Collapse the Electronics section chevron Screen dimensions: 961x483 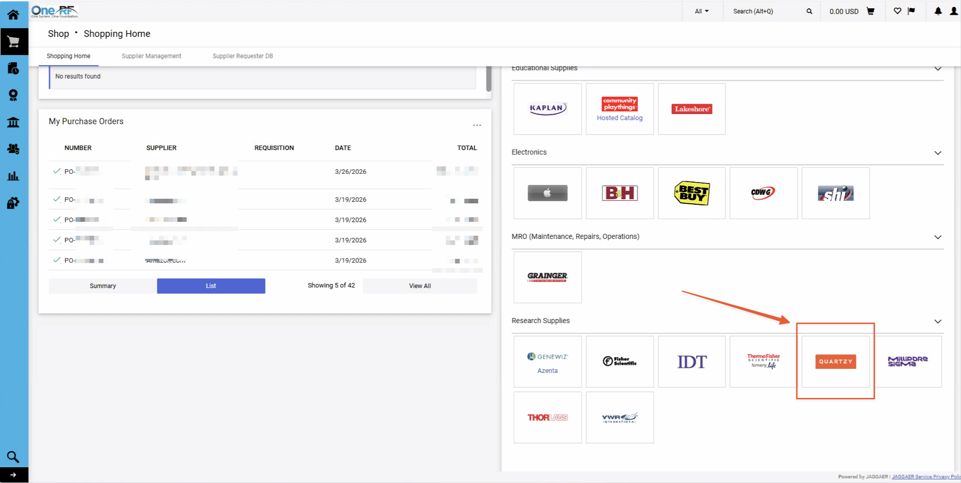[938, 153]
